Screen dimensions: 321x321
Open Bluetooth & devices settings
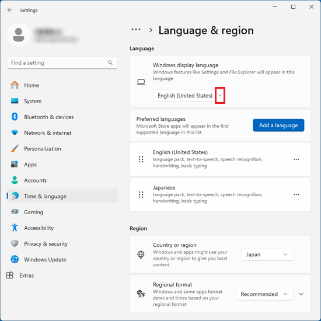pos(62,117)
